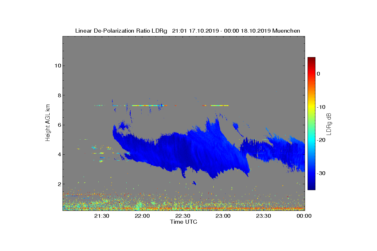Click the 23:00 time tick label

click(x=223, y=216)
